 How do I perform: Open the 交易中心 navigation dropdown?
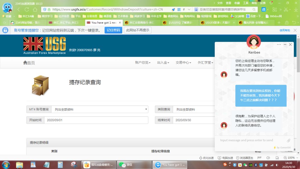[183, 63]
